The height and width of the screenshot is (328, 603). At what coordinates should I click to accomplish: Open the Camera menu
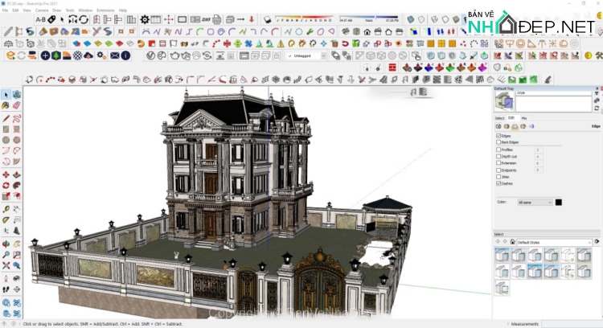coord(41,10)
